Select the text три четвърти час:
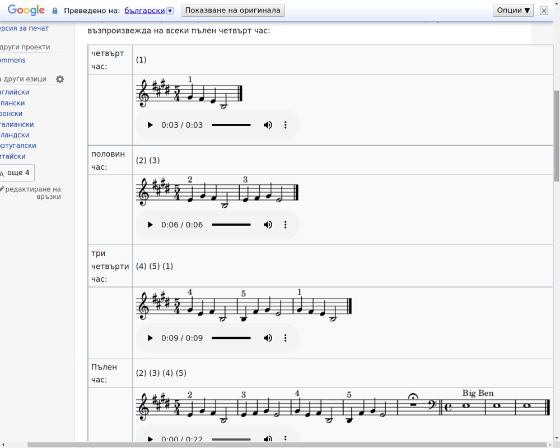The image size is (560, 448). tap(110, 266)
